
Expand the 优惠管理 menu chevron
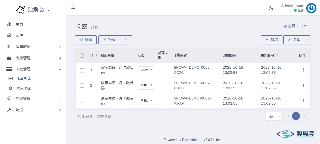pos(60,99)
